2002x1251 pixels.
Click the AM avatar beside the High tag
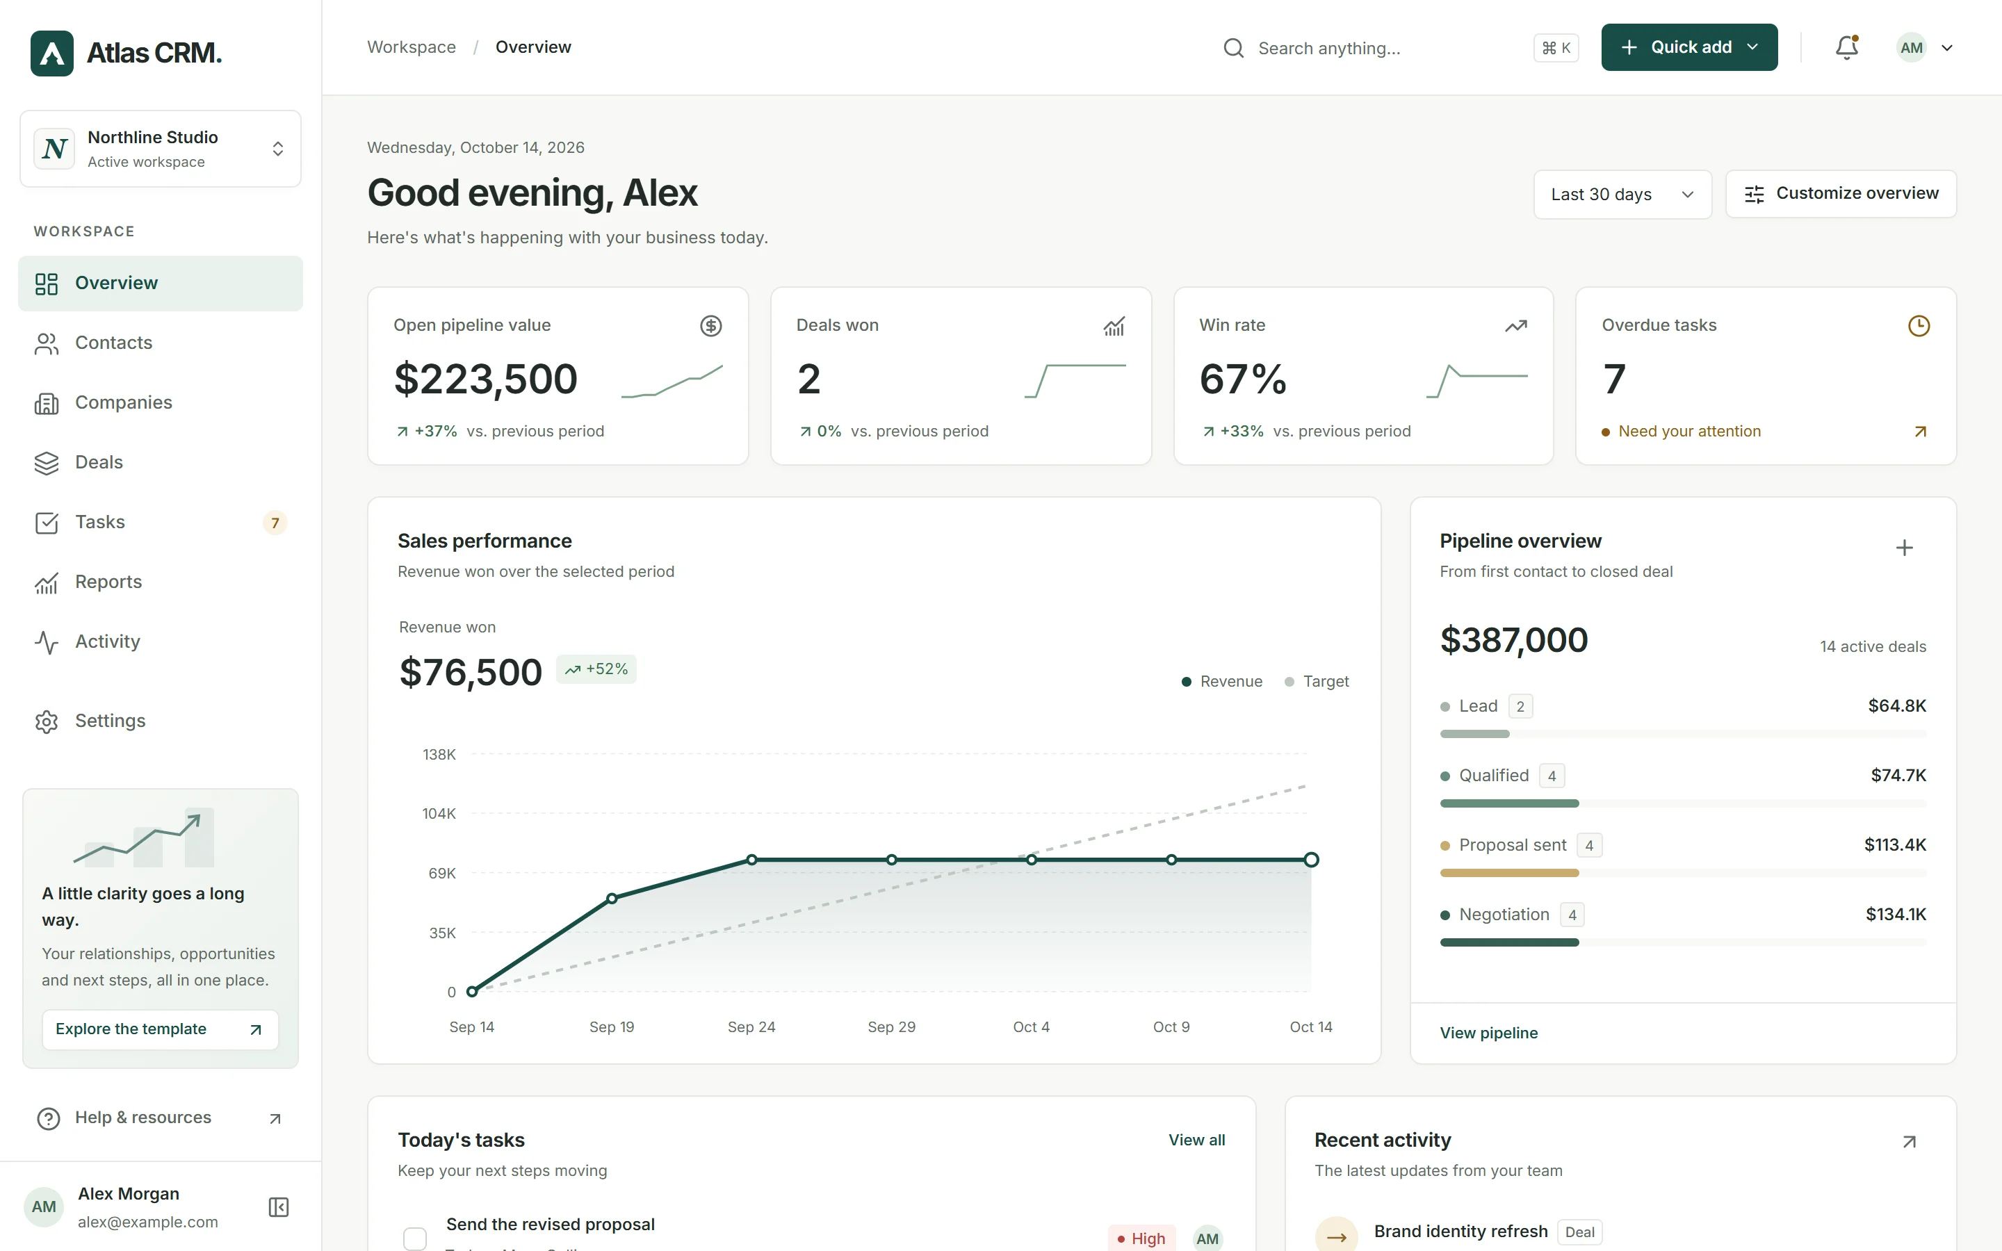[1207, 1238]
